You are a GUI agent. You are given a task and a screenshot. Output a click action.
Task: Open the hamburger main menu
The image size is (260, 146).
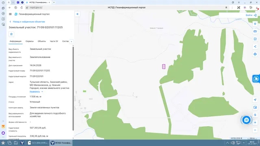(x=10, y=14)
